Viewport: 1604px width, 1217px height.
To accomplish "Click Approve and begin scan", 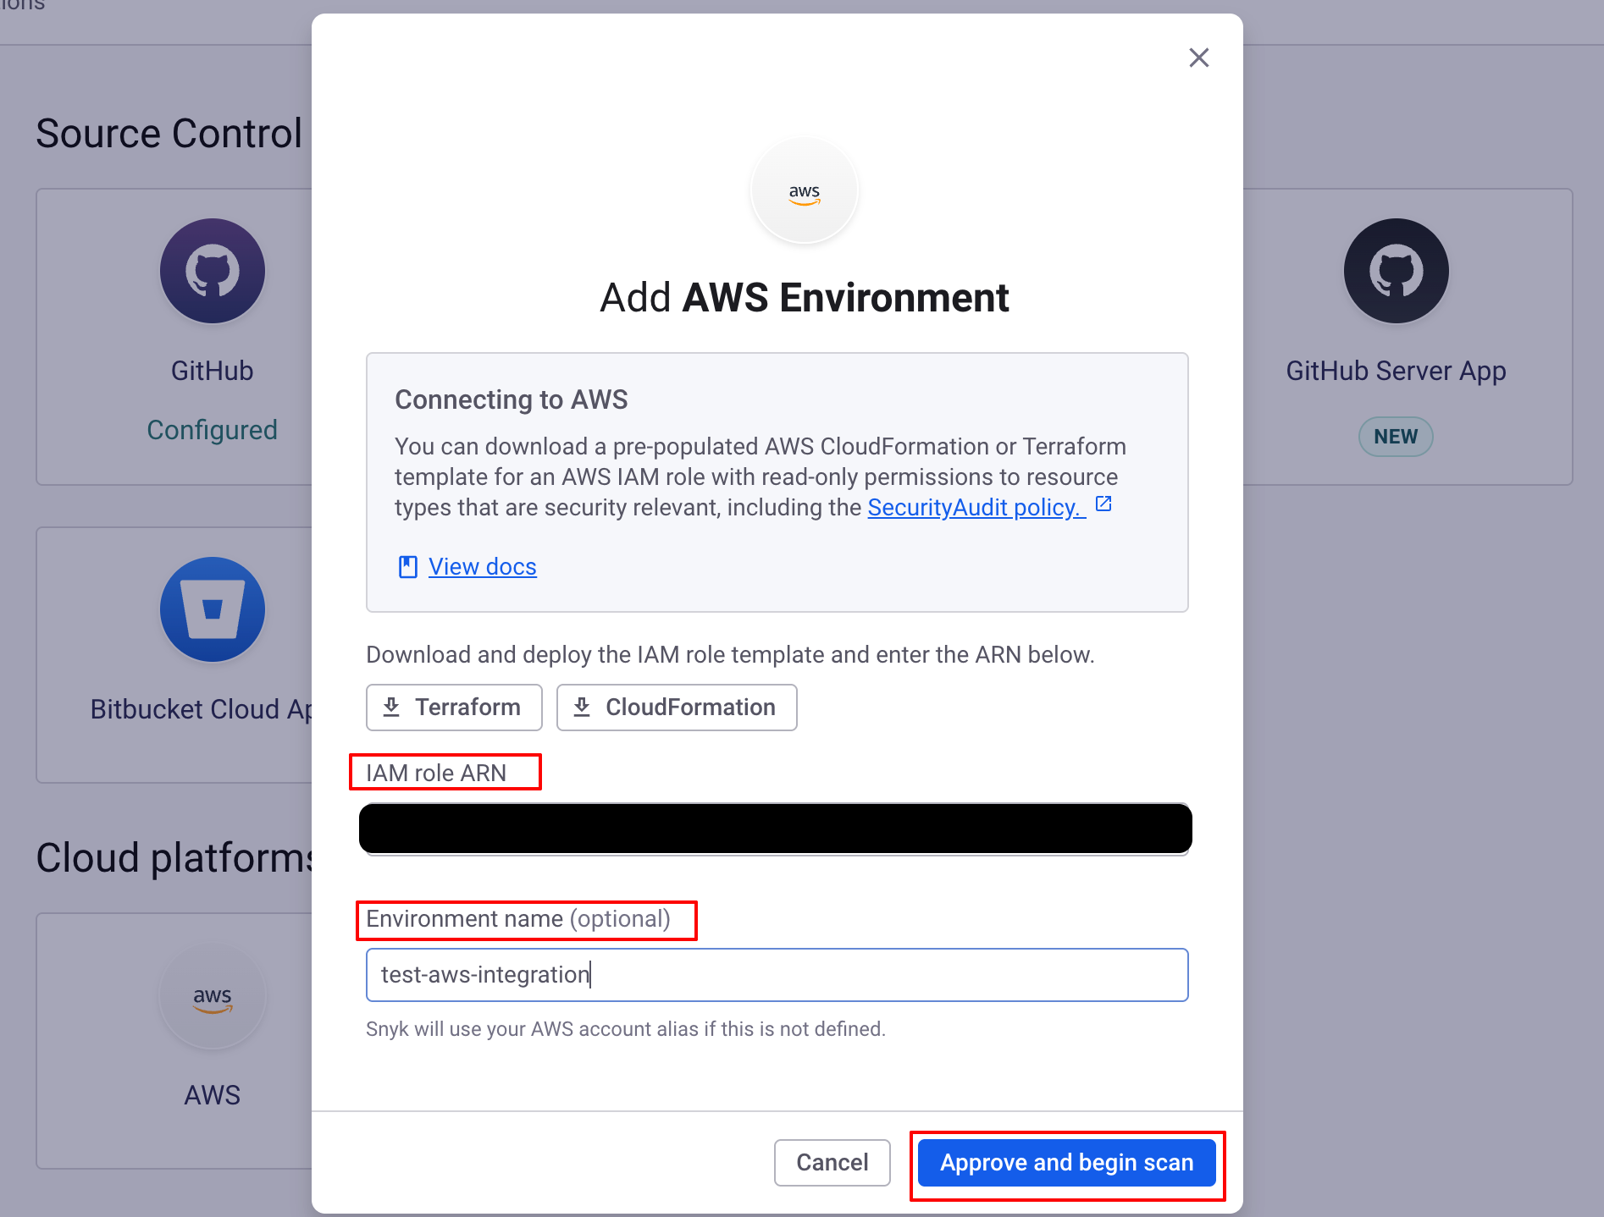I will pos(1066,1163).
